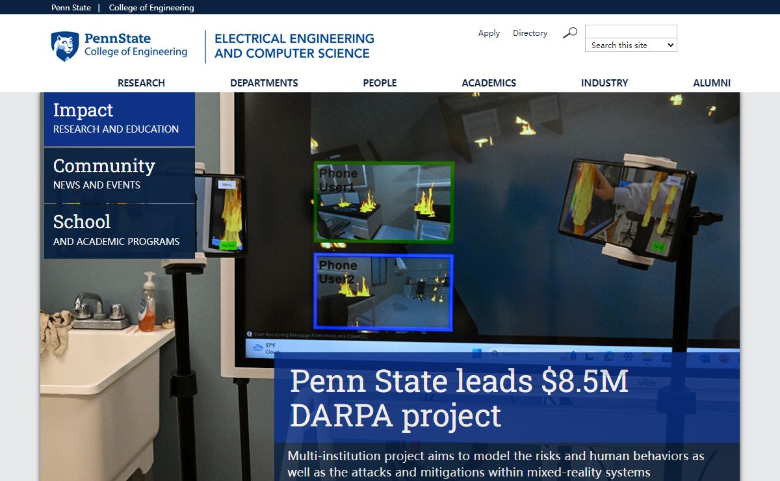This screenshot has width=780, height=481.
Task: Click into the search text field
Action: coord(630,31)
